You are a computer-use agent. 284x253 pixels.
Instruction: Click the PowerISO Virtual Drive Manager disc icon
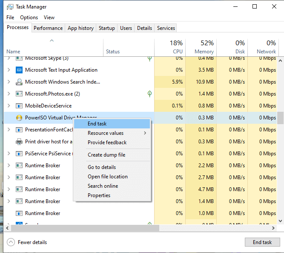(x=19, y=118)
